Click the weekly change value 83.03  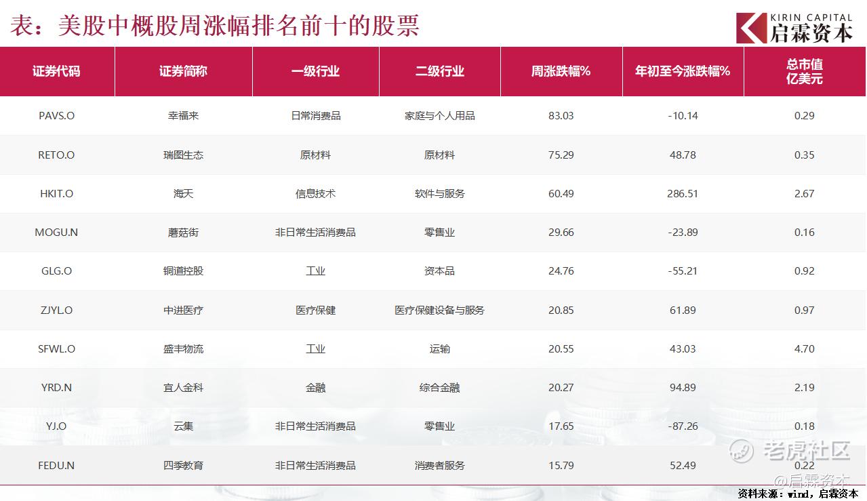[x=561, y=116]
